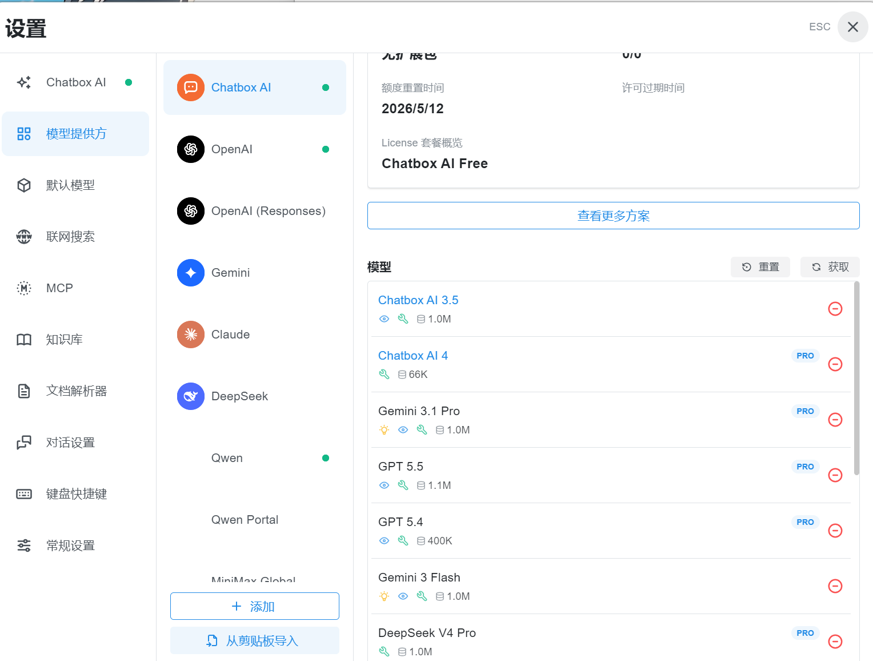Open Chatbox AI sparkle entry in sidebar
This screenshot has width=873, height=661.
pos(75,82)
